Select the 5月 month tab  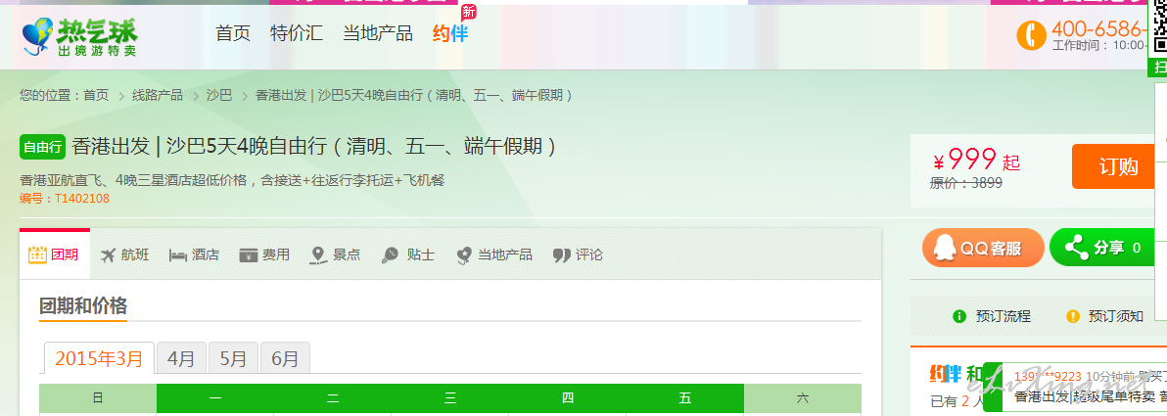[233, 358]
